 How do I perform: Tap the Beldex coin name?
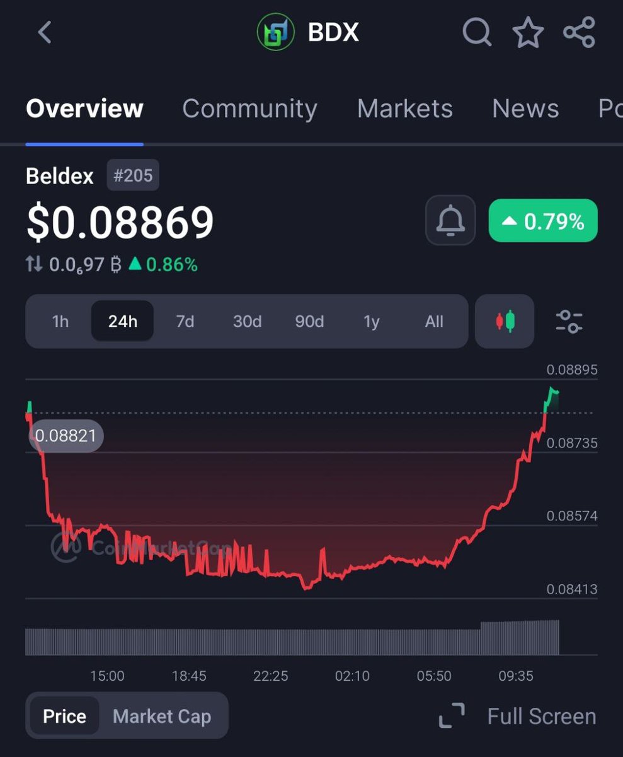[60, 175]
